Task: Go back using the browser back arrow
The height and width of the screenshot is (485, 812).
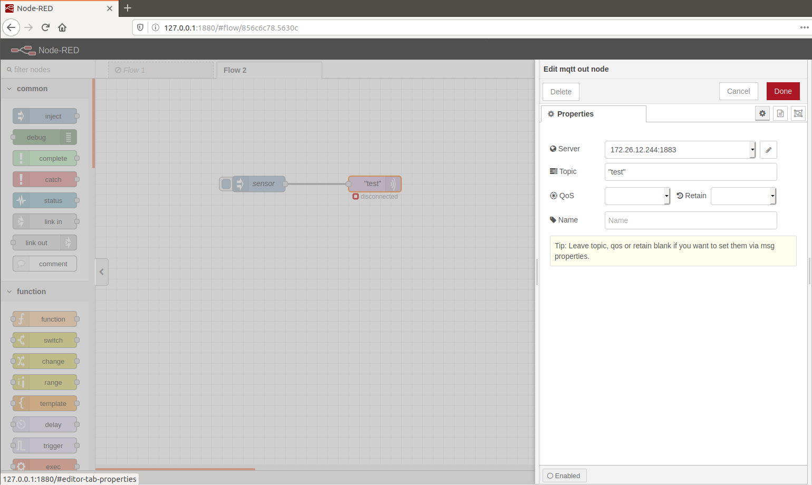Action: click(11, 27)
